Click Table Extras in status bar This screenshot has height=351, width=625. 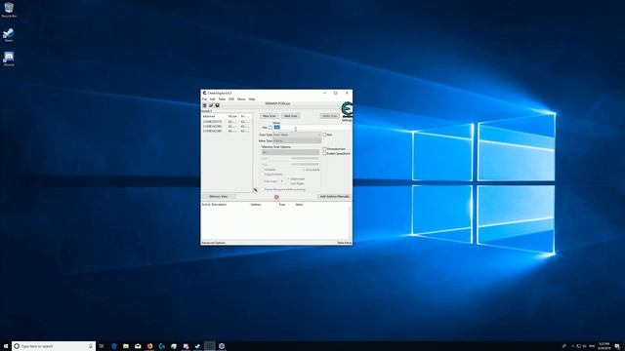[344, 243]
